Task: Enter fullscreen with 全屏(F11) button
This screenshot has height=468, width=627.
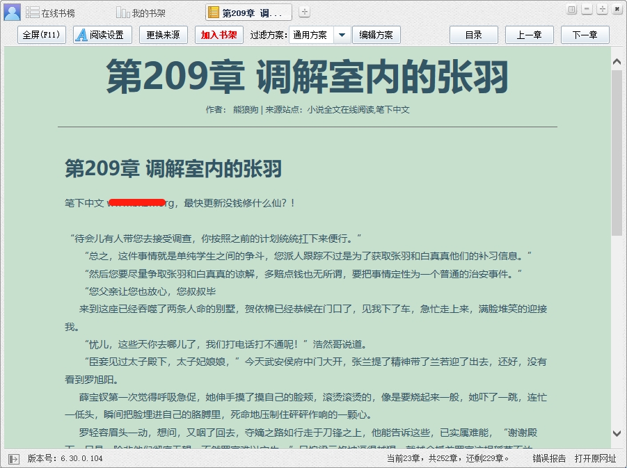Action: (x=42, y=35)
